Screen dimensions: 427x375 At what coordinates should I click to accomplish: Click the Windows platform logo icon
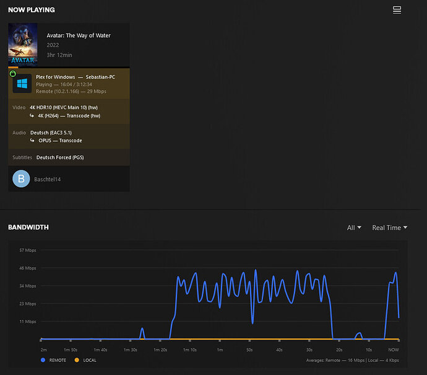[22, 84]
